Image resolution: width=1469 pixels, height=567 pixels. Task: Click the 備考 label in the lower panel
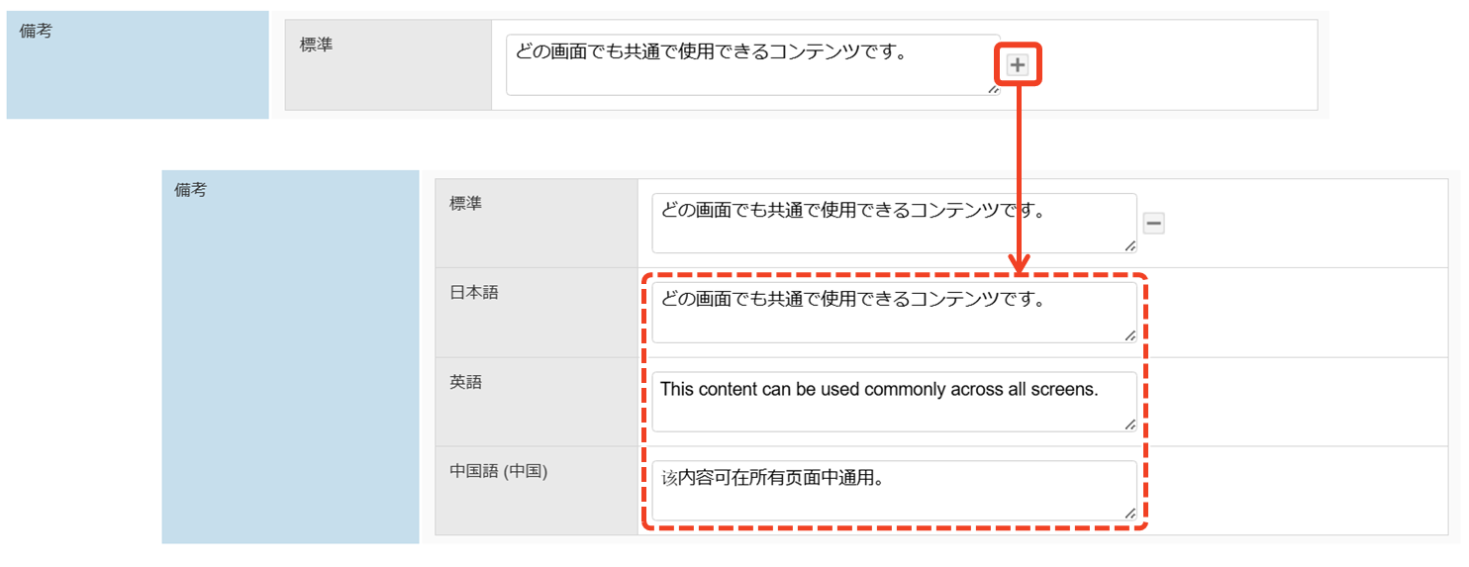click(190, 190)
